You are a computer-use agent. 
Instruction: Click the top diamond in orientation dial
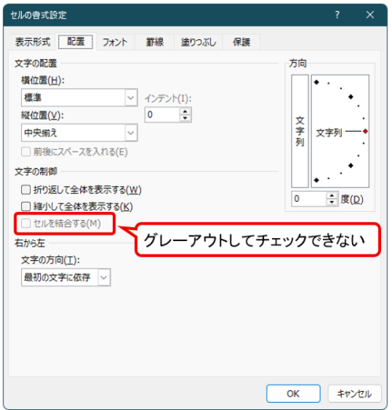[x=317, y=82]
